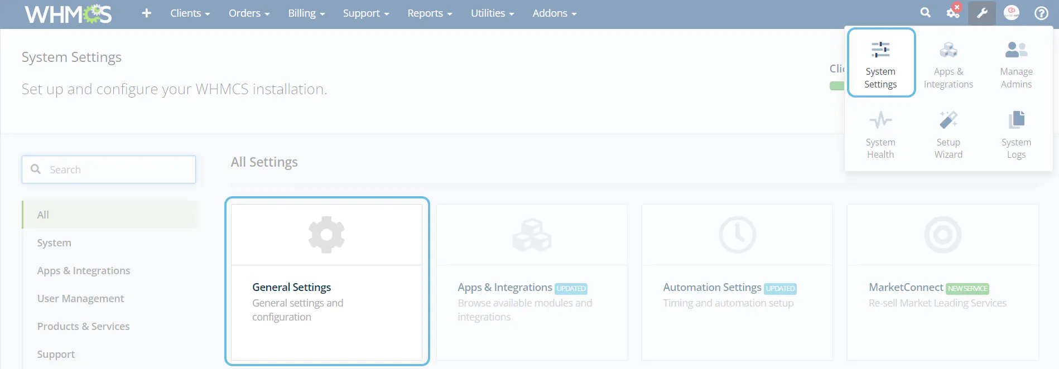This screenshot has width=1059, height=369.
Task: Expand the Clients dropdown menu
Action: pyautogui.click(x=190, y=13)
